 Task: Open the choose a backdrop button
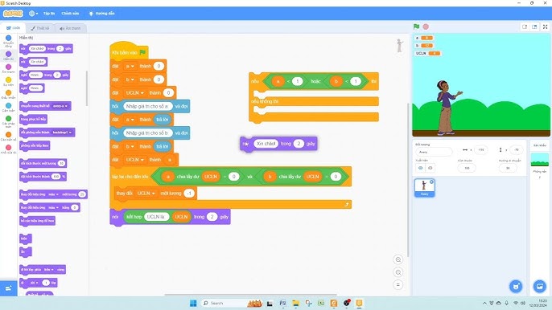(540, 286)
